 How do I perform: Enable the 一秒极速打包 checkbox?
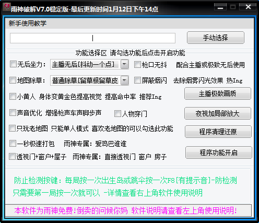[13, 144]
